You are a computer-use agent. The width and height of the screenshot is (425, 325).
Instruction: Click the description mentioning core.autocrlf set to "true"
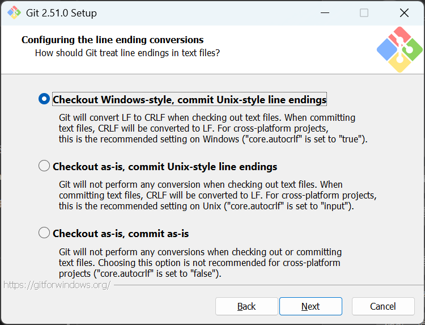212,128
